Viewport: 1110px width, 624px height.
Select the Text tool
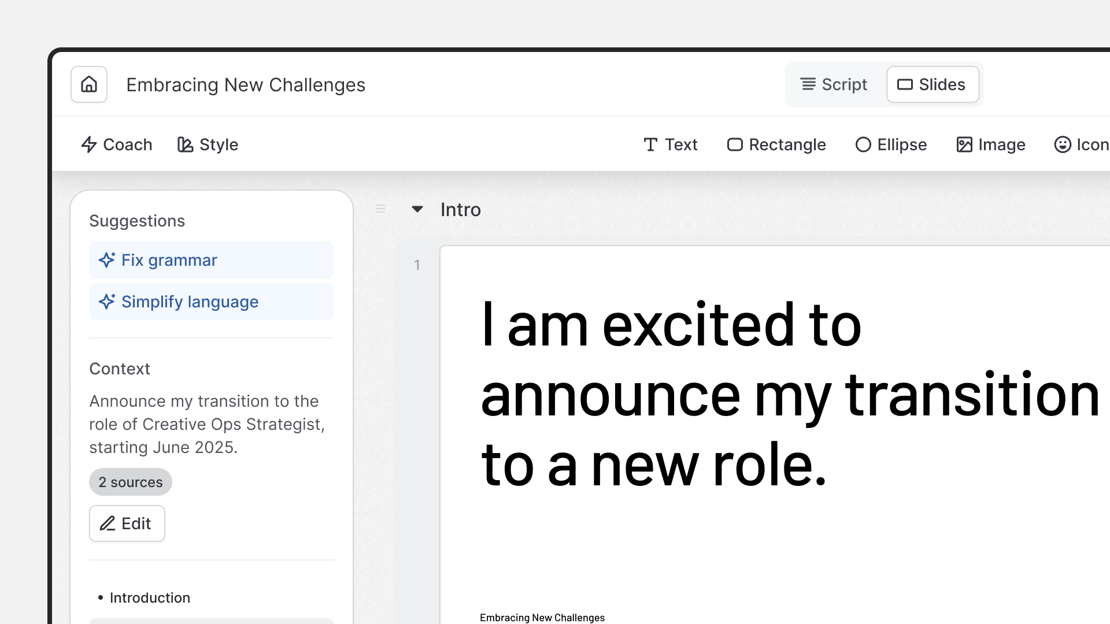pos(671,144)
